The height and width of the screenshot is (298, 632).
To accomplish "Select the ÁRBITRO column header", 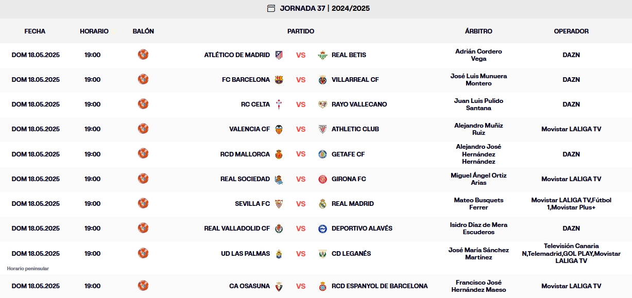I will point(479,31).
